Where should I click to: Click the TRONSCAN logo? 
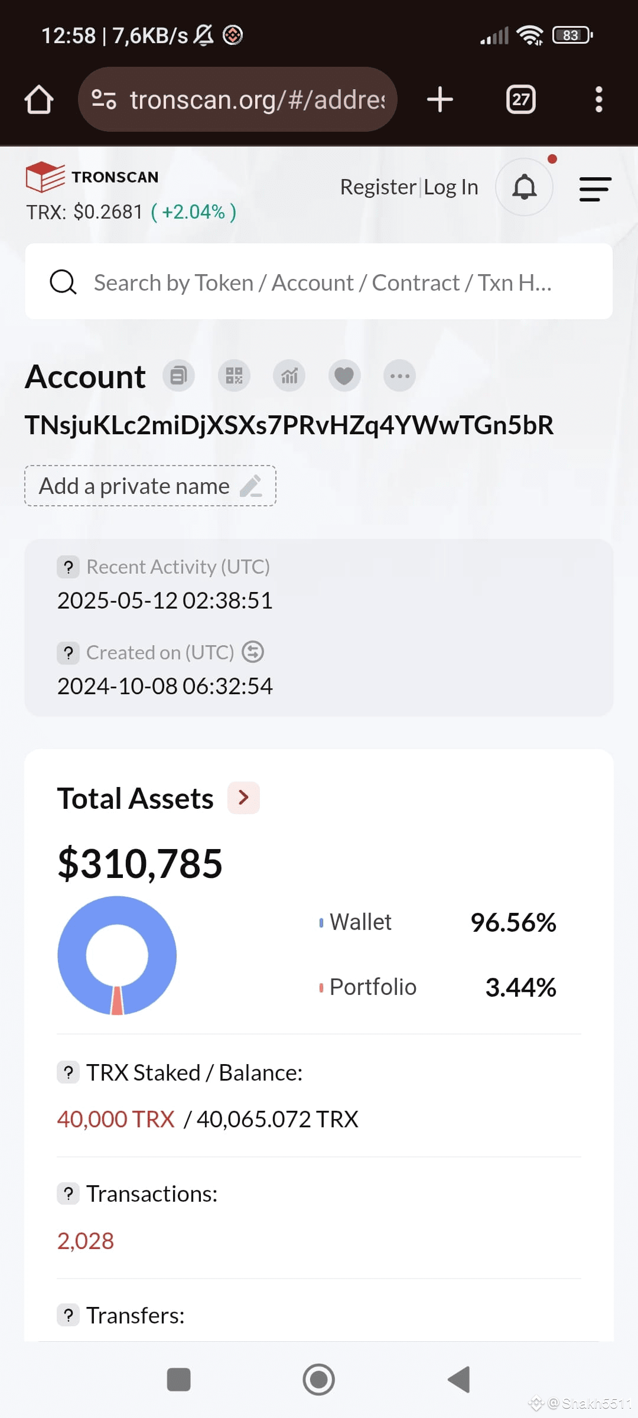[x=92, y=177]
